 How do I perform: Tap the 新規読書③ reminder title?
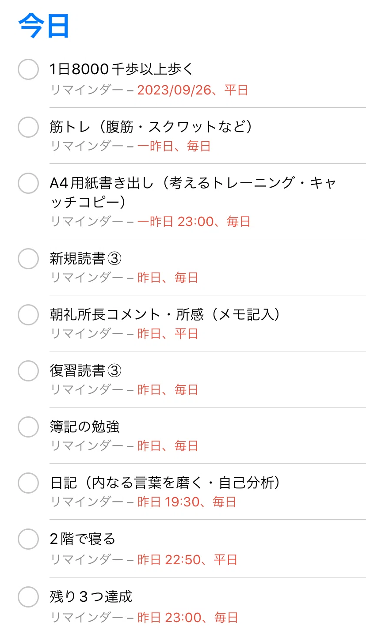click(x=86, y=259)
